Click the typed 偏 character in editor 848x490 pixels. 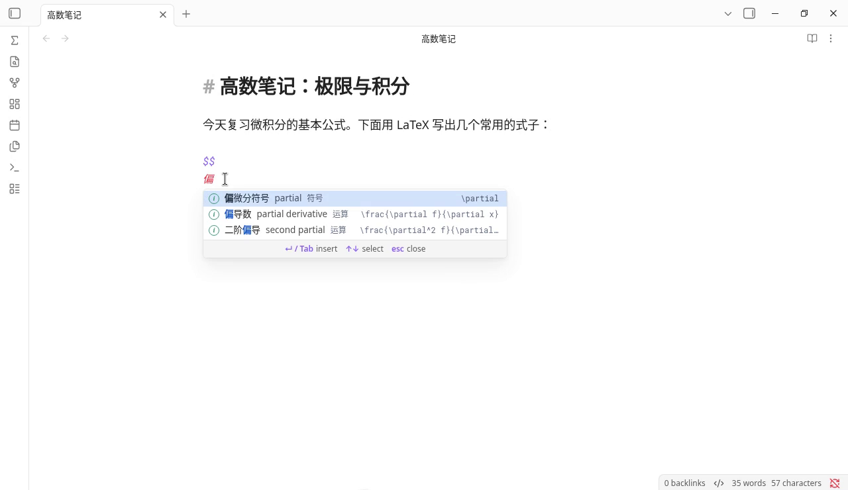pyautogui.click(x=209, y=179)
